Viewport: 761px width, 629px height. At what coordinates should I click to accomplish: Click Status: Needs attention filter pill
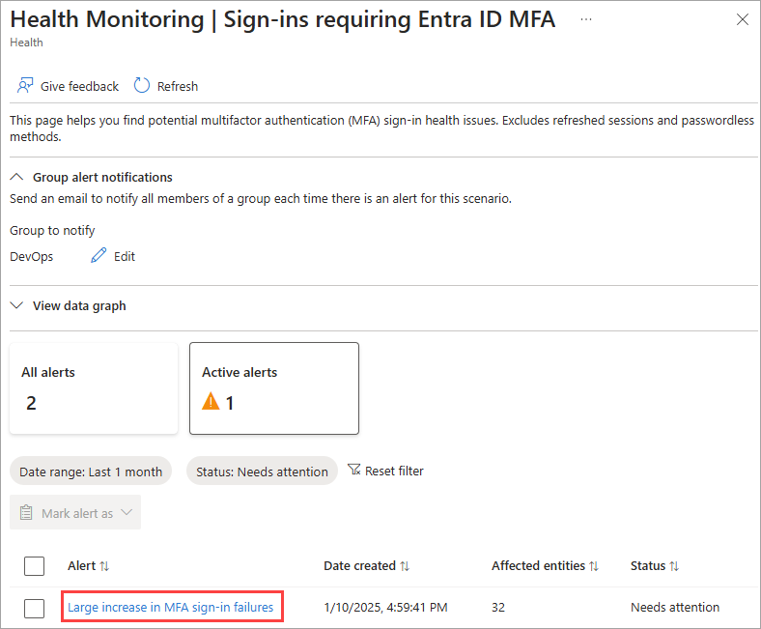click(262, 472)
